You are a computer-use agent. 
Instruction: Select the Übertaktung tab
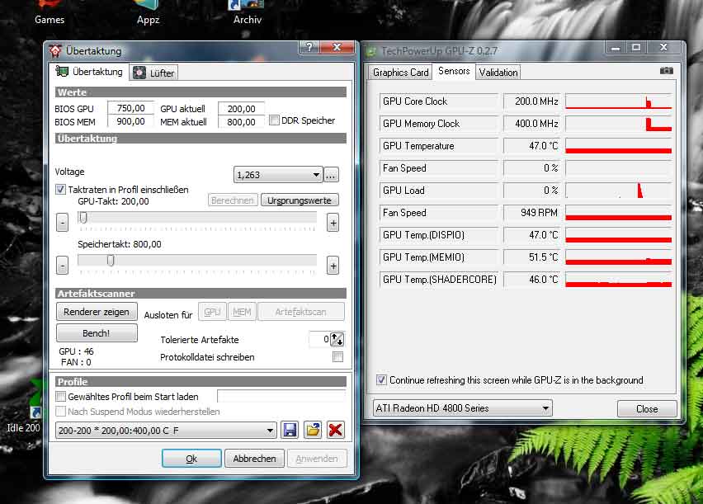pyautogui.click(x=89, y=72)
